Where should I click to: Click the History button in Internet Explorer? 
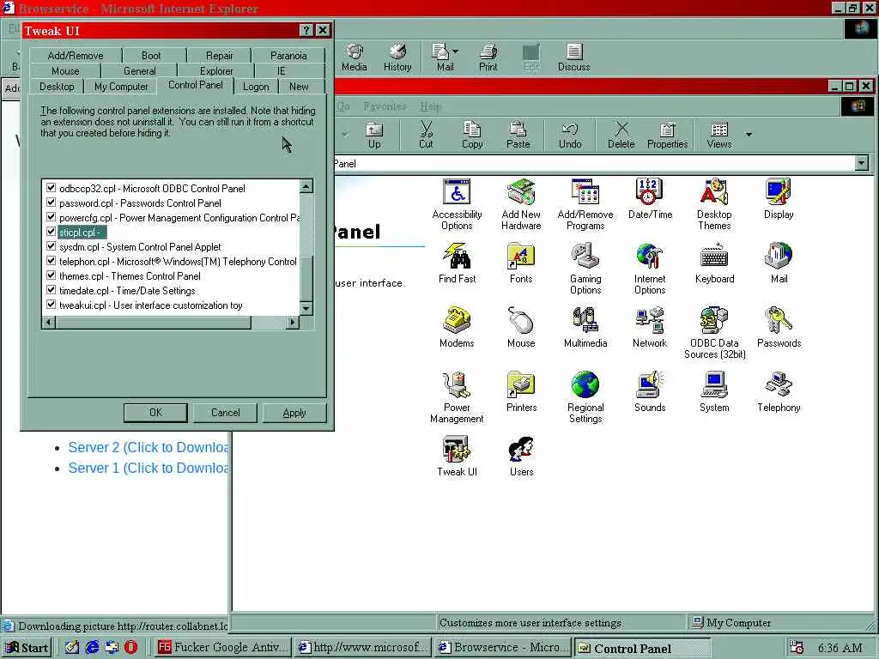click(397, 57)
